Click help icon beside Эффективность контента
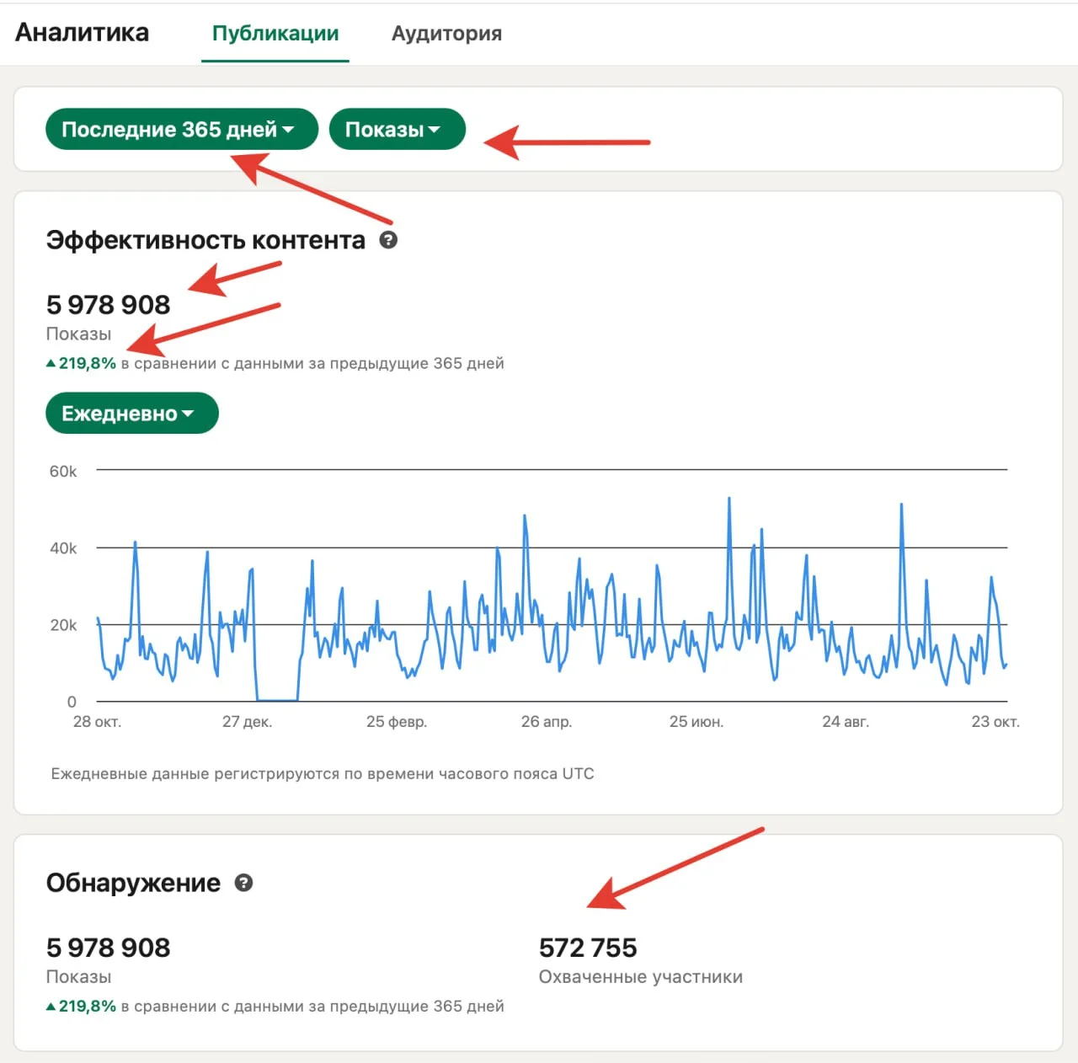1078x1063 pixels. (x=388, y=240)
